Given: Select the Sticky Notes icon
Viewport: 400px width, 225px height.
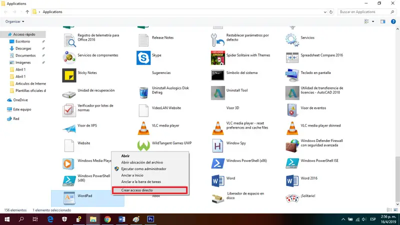Looking at the screenshot, I should point(69,75).
